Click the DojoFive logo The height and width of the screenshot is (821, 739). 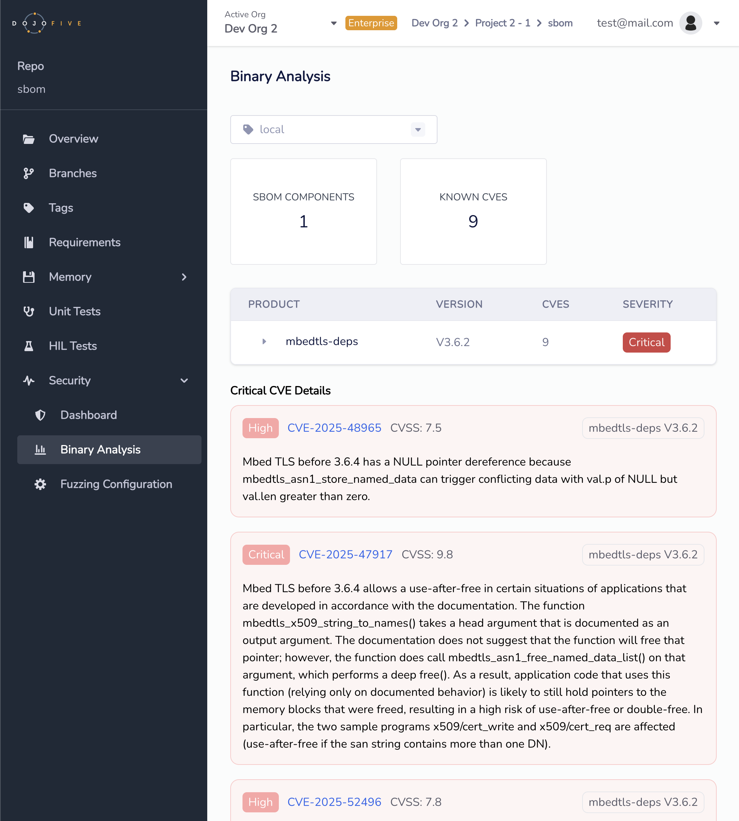(x=47, y=23)
